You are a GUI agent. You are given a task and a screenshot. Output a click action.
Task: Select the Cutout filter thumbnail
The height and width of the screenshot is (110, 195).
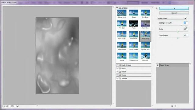coord(133,13)
